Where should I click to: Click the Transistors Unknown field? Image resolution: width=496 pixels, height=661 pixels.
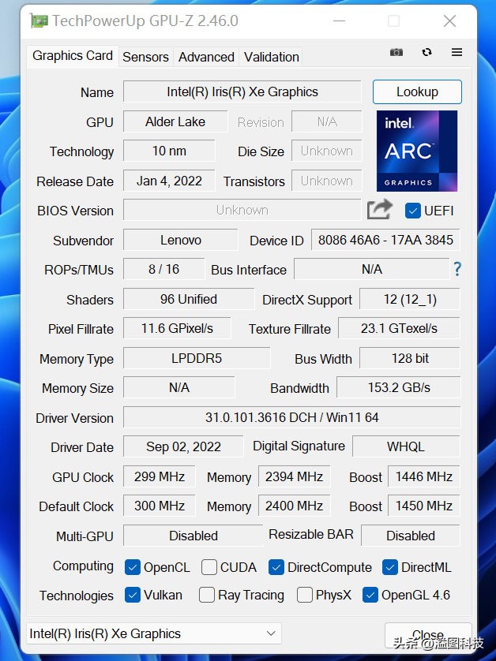(x=326, y=181)
